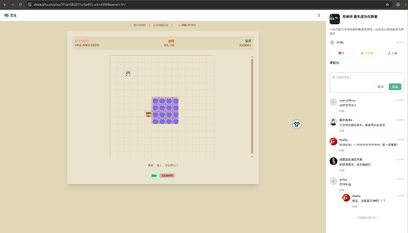Screen dimensions: 408x233
Task: Click the bottom-right purple spiral portal tile
Action: click(176, 121)
